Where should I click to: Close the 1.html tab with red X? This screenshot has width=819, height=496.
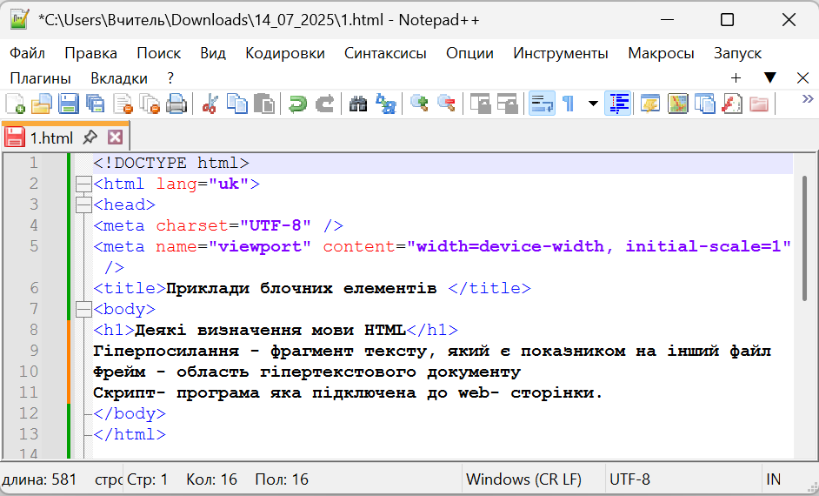[115, 137]
